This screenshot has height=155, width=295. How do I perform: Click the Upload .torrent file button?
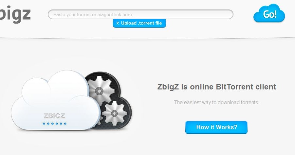click(x=139, y=23)
